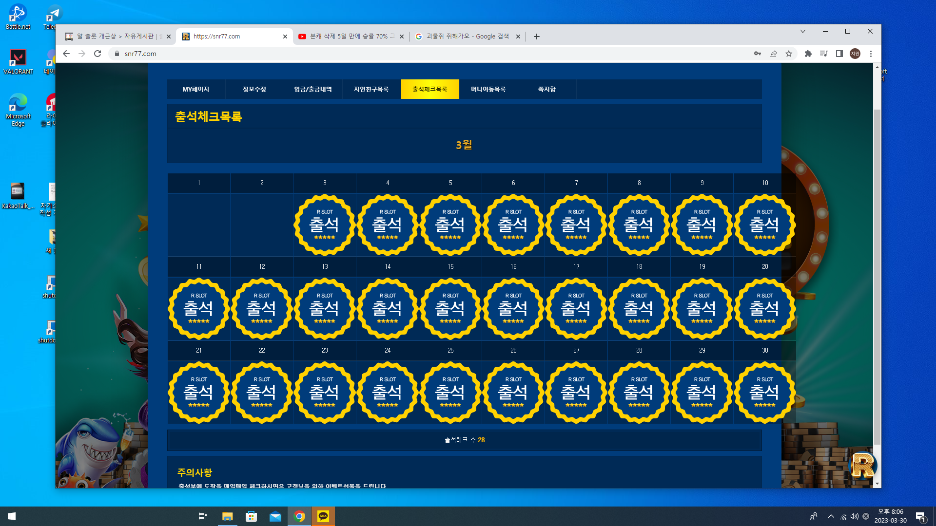The width and height of the screenshot is (936, 526).
Task: Open KakaoTalk from the taskbar
Action: tap(323, 516)
